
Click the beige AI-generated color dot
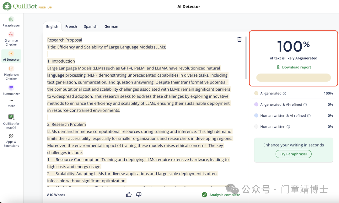(256, 93)
